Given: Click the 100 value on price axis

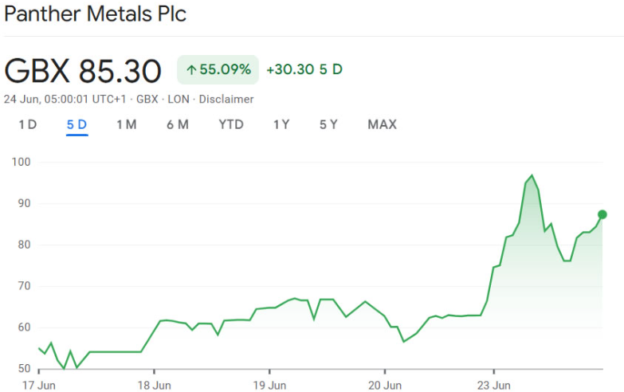Looking at the screenshot, I should (22, 162).
